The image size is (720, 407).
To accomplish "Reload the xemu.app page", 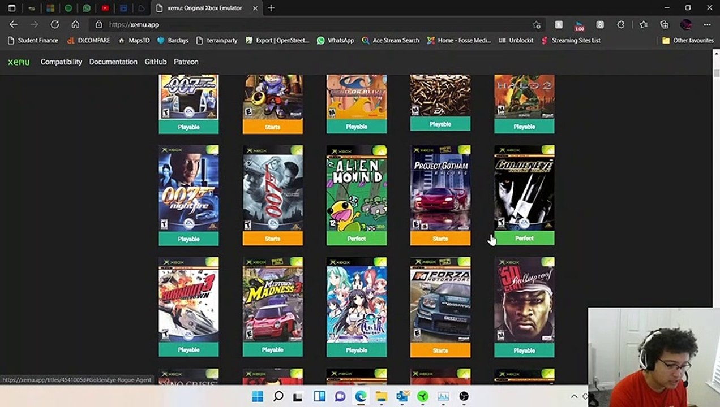I will (x=55, y=25).
